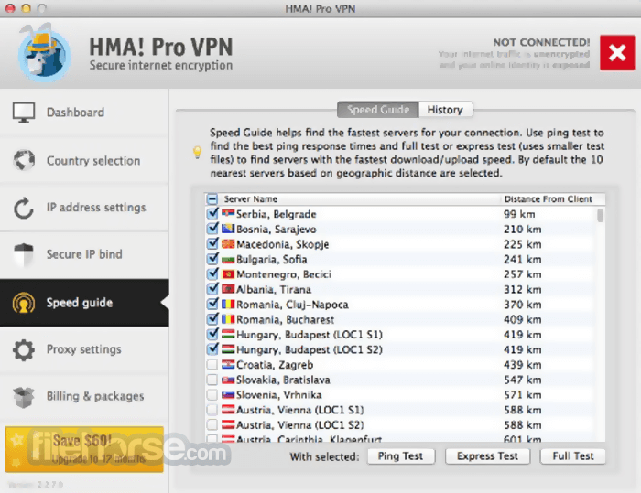Viewport: 641px width, 493px height.
Task: Click the Dashboard monitor icon
Action: (24, 113)
